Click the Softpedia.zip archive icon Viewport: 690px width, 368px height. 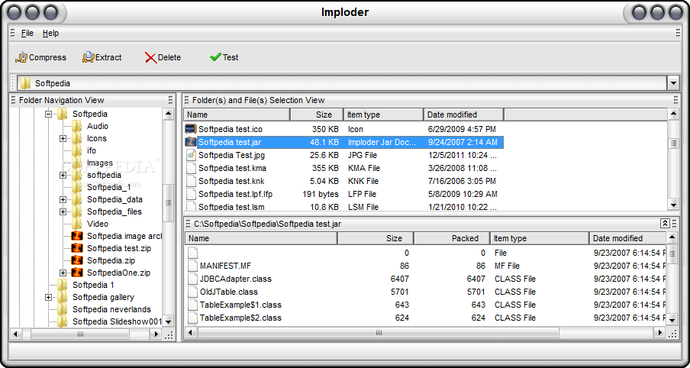(x=77, y=260)
